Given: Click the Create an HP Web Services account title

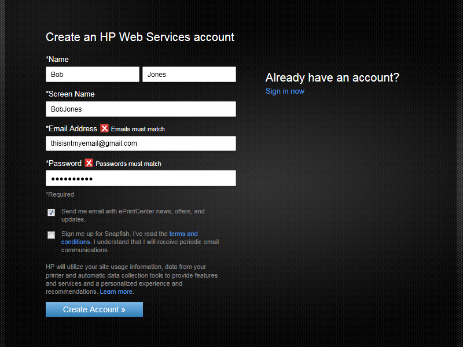Looking at the screenshot, I should (140, 37).
